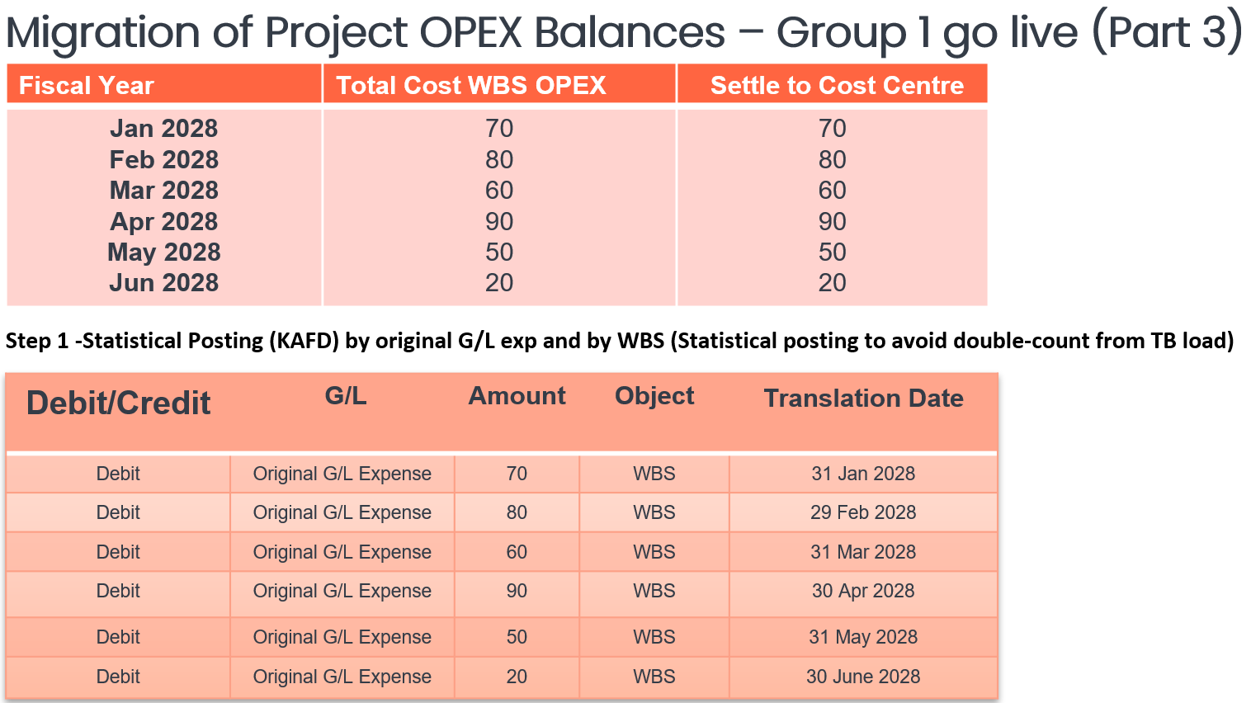Click the Jun 2028 fiscal year entry
Screen dimensions: 1251x703
click(x=163, y=283)
